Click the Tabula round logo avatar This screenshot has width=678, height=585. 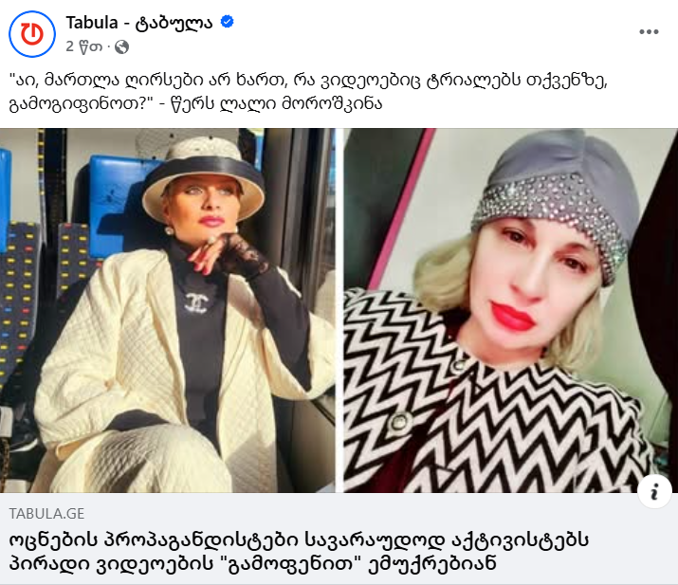[32, 34]
